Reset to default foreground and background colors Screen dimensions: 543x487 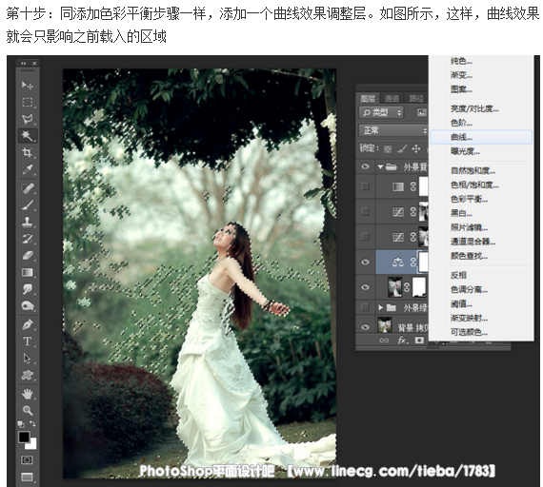(21, 423)
